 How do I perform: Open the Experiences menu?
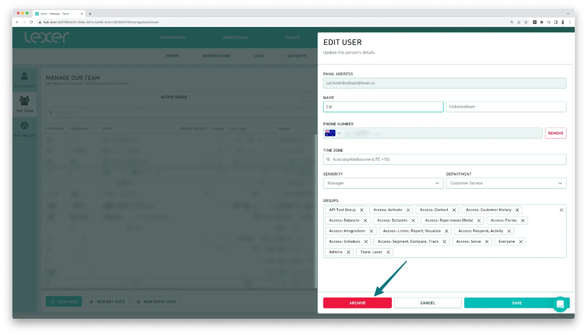click(x=173, y=38)
